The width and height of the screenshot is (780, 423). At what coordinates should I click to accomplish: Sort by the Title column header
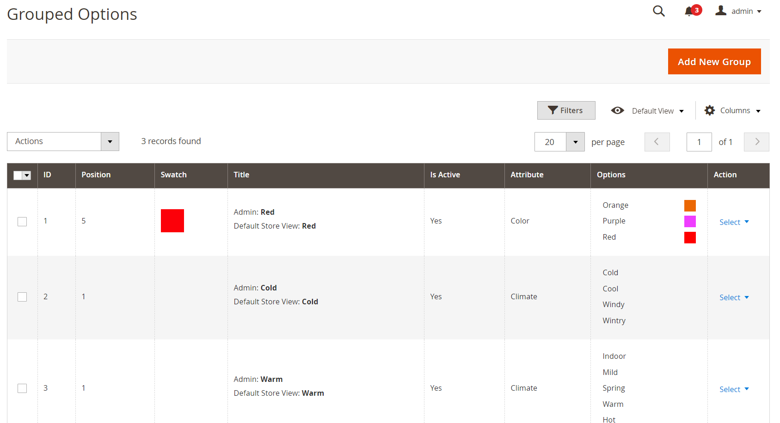click(x=241, y=175)
